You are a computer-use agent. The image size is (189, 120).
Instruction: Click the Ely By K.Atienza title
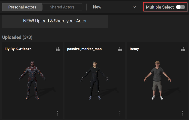click(x=18, y=49)
